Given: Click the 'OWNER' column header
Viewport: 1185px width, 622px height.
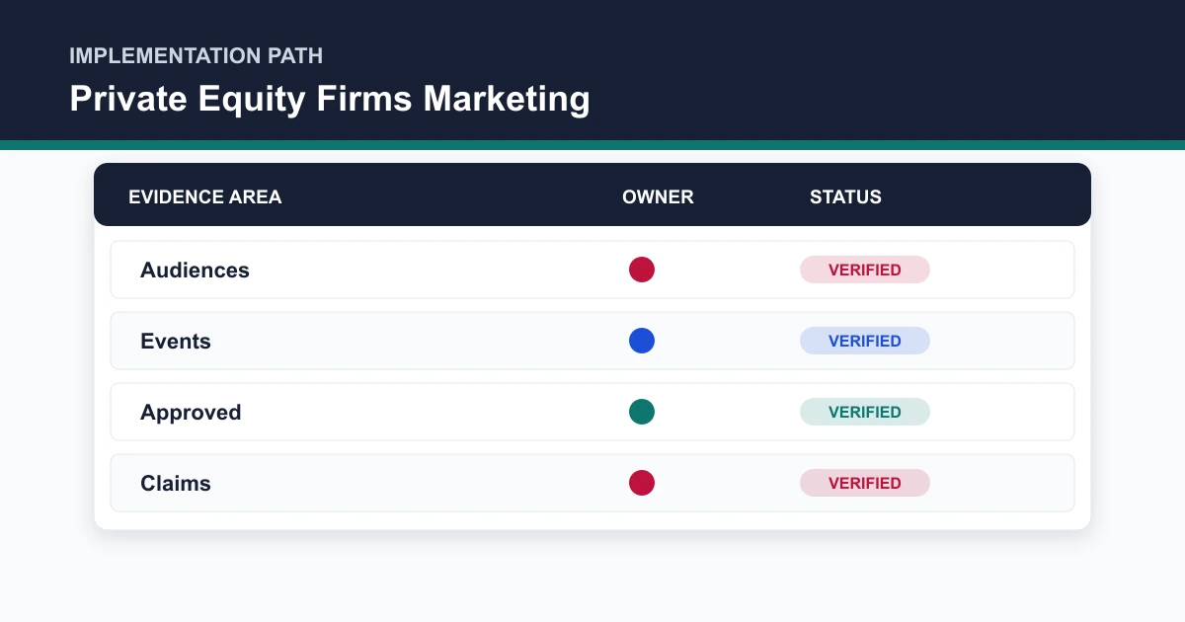Looking at the screenshot, I should coord(658,196).
